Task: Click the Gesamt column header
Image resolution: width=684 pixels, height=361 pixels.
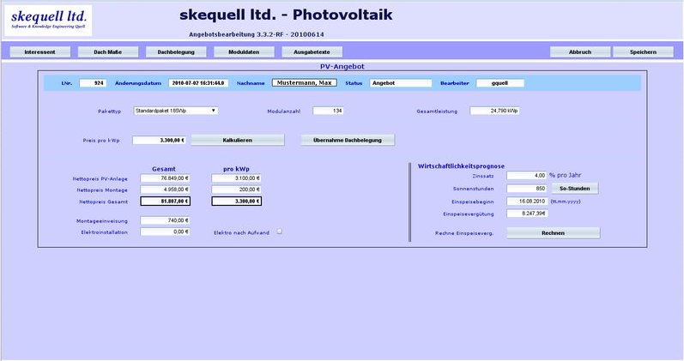Action: 164,169
